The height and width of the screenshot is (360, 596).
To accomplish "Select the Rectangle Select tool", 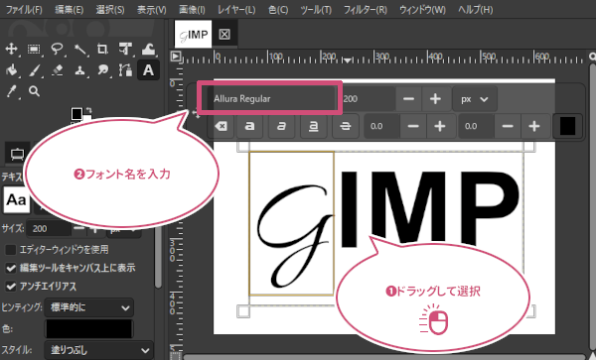I will pos(34,49).
